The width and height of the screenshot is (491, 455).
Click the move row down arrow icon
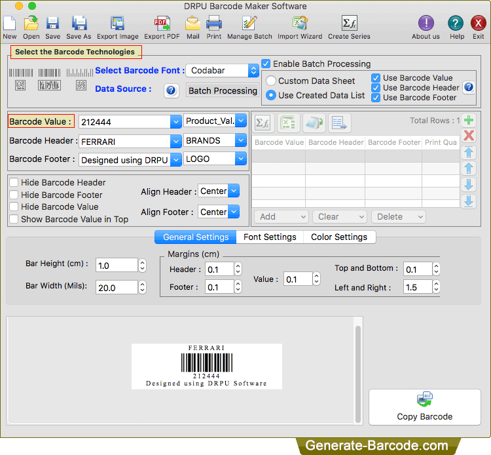(469, 185)
